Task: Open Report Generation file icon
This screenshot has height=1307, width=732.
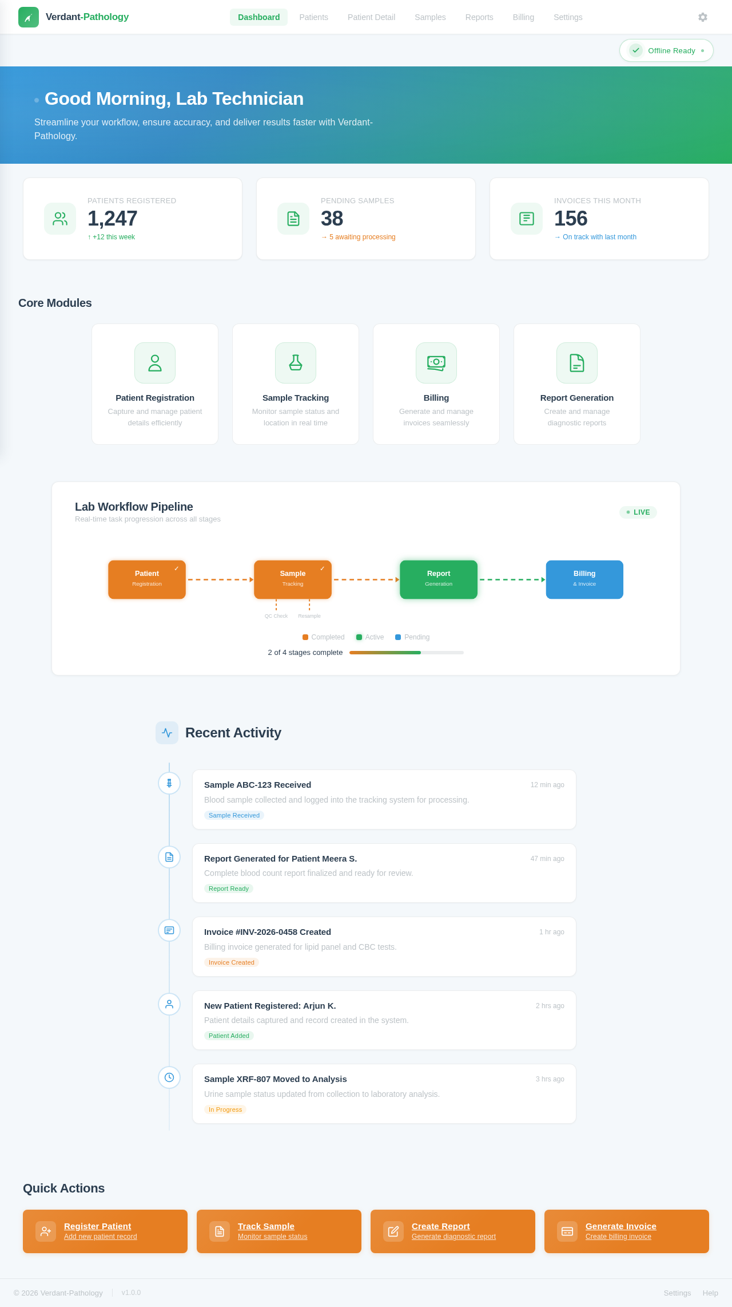Action: 577,363
